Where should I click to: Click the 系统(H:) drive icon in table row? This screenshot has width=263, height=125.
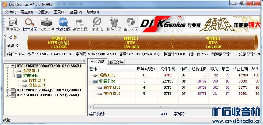95,75
